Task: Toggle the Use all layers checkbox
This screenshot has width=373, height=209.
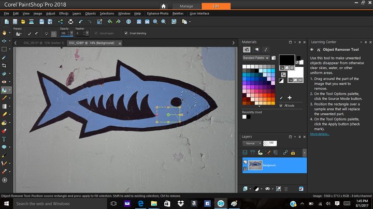Action: tap(96, 33)
